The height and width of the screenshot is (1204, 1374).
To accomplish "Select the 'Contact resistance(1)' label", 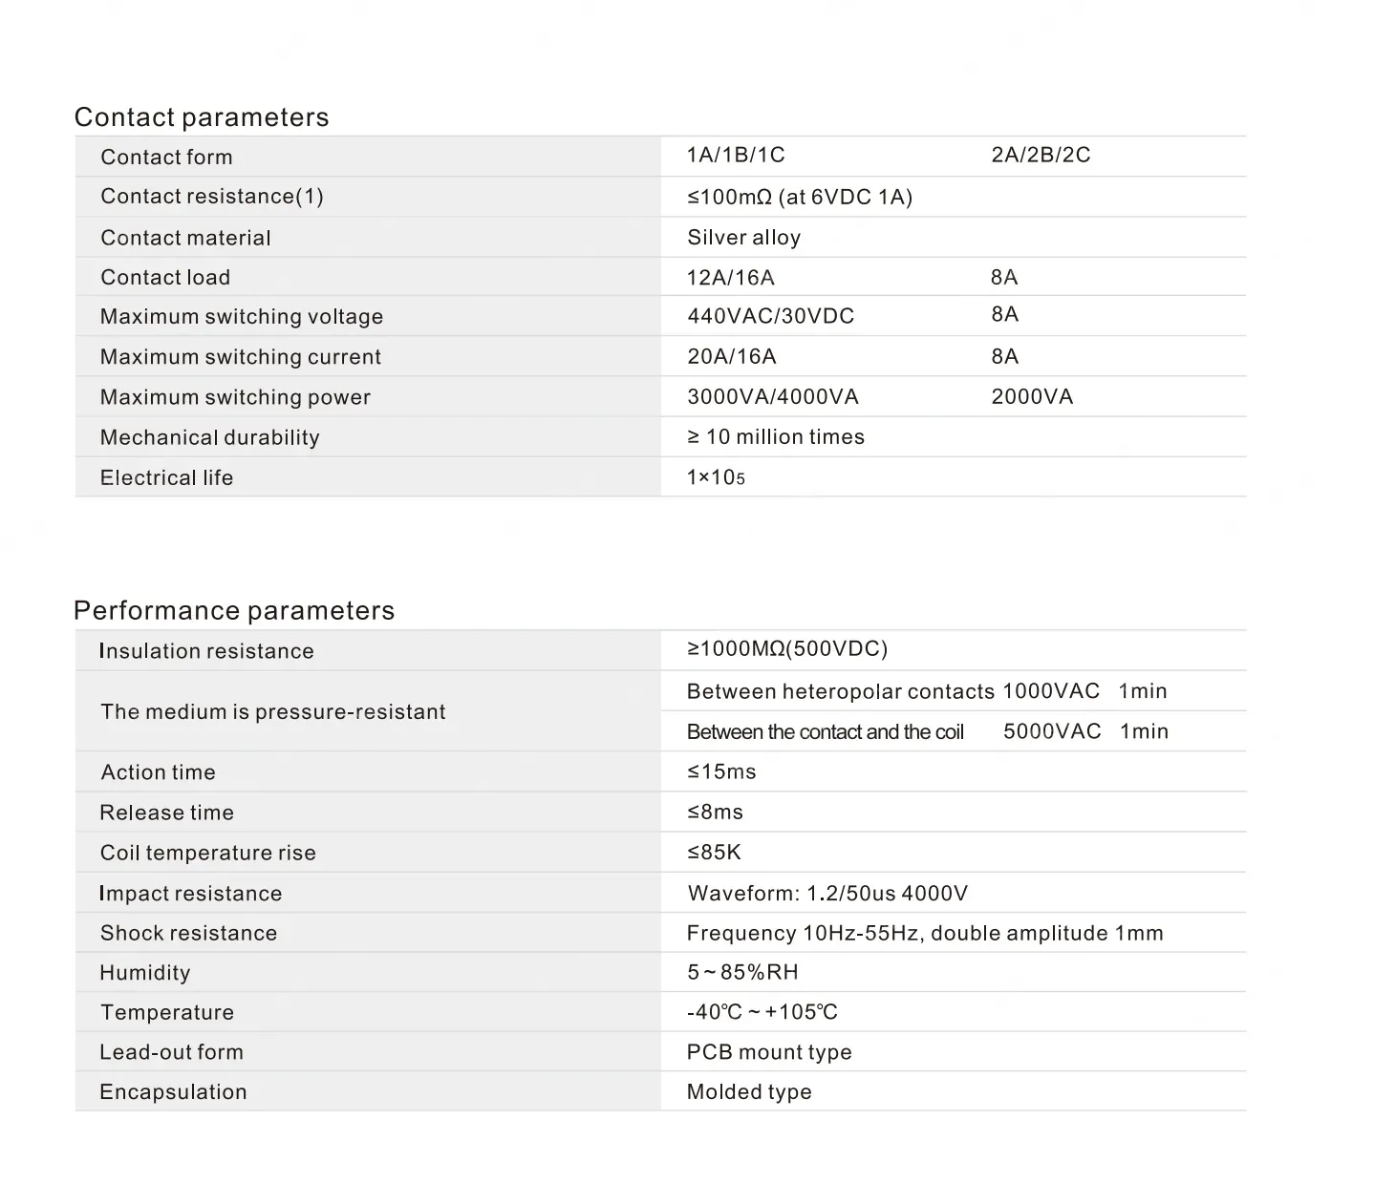I will pos(212,197).
